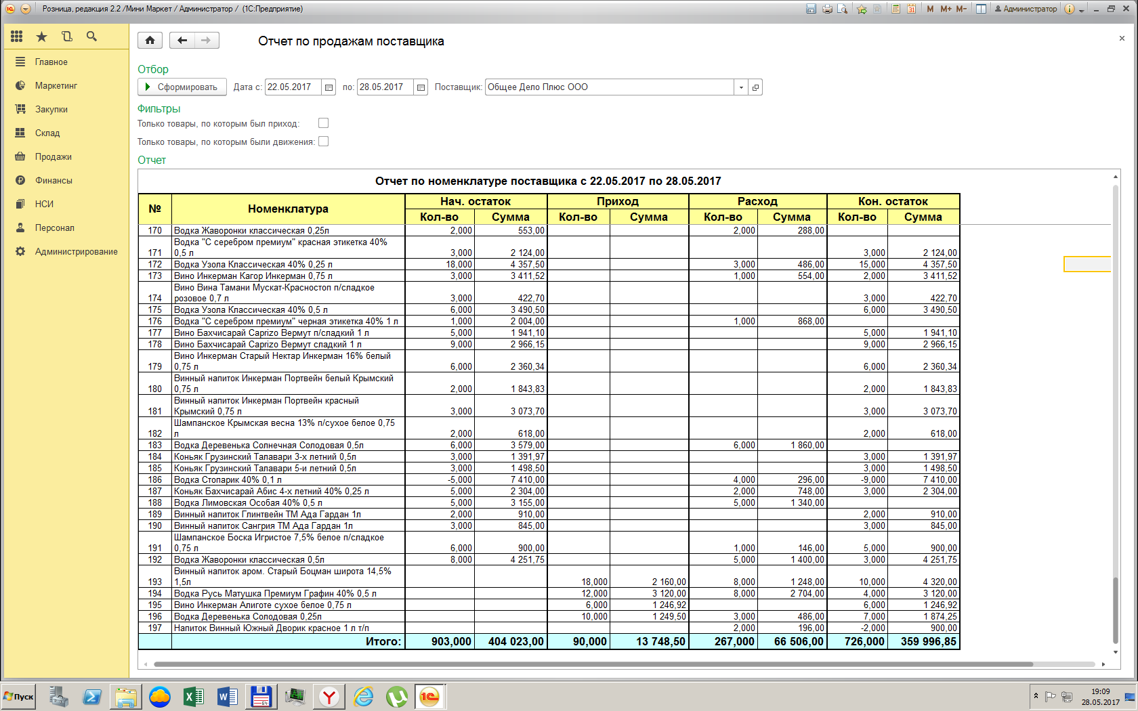Image resolution: width=1138 pixels, height=711 pixels.
Task: Open the sections grid menu icon
Action: 17,37
